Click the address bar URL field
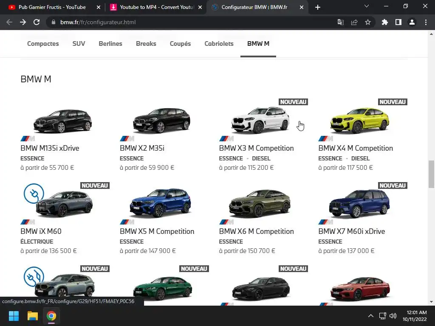 pyautogui.click(x=192, y=22)
